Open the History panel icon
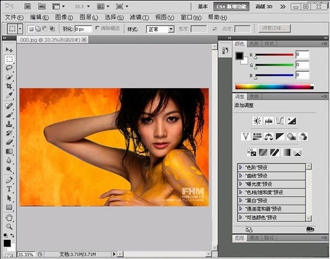 point(225,50)
